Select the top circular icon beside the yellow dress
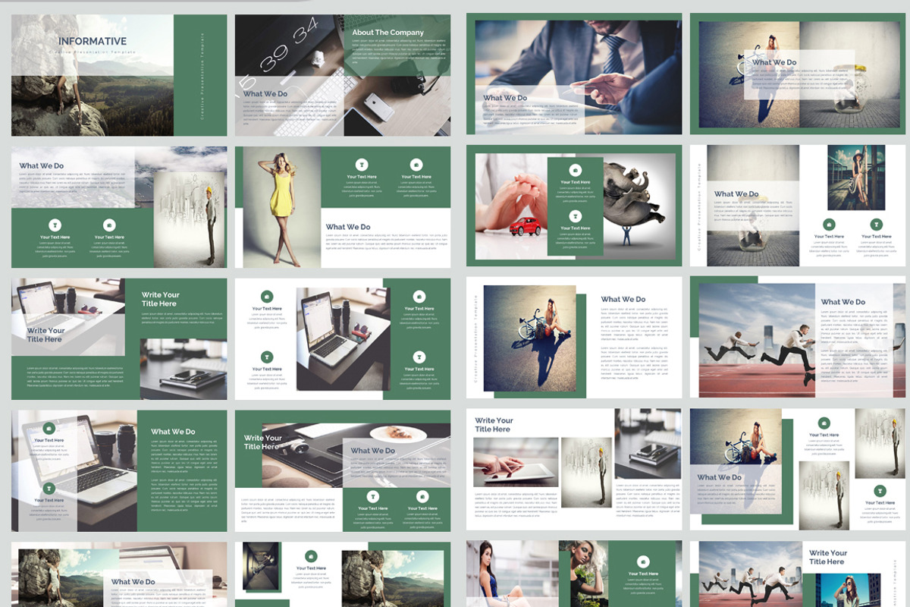The image size is (910, 607). [x=362, y=165]
